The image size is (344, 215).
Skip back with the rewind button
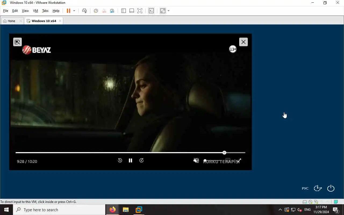point(120,160)
